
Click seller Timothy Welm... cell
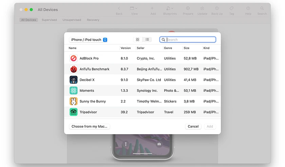[149, 101]
